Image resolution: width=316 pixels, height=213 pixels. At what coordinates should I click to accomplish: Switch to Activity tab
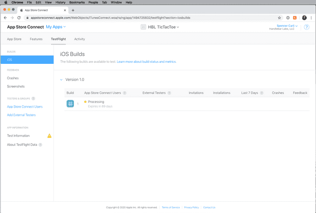pos(79,39)
